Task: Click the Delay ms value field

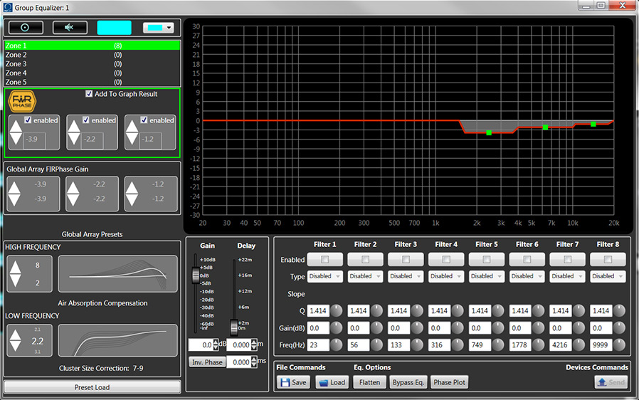Action: 239,362
